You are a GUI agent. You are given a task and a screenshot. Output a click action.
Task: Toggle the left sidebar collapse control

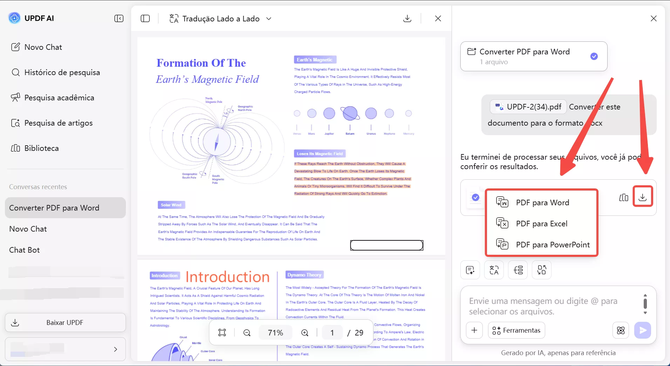tap(119, 18)
